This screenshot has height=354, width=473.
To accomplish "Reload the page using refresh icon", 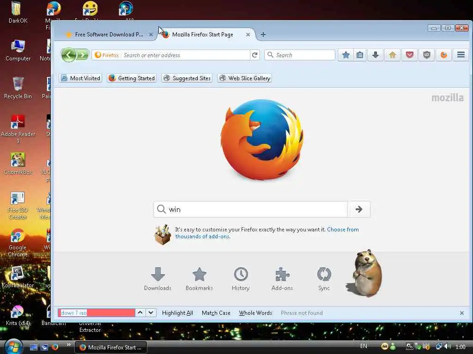I will tap(255, 55).
